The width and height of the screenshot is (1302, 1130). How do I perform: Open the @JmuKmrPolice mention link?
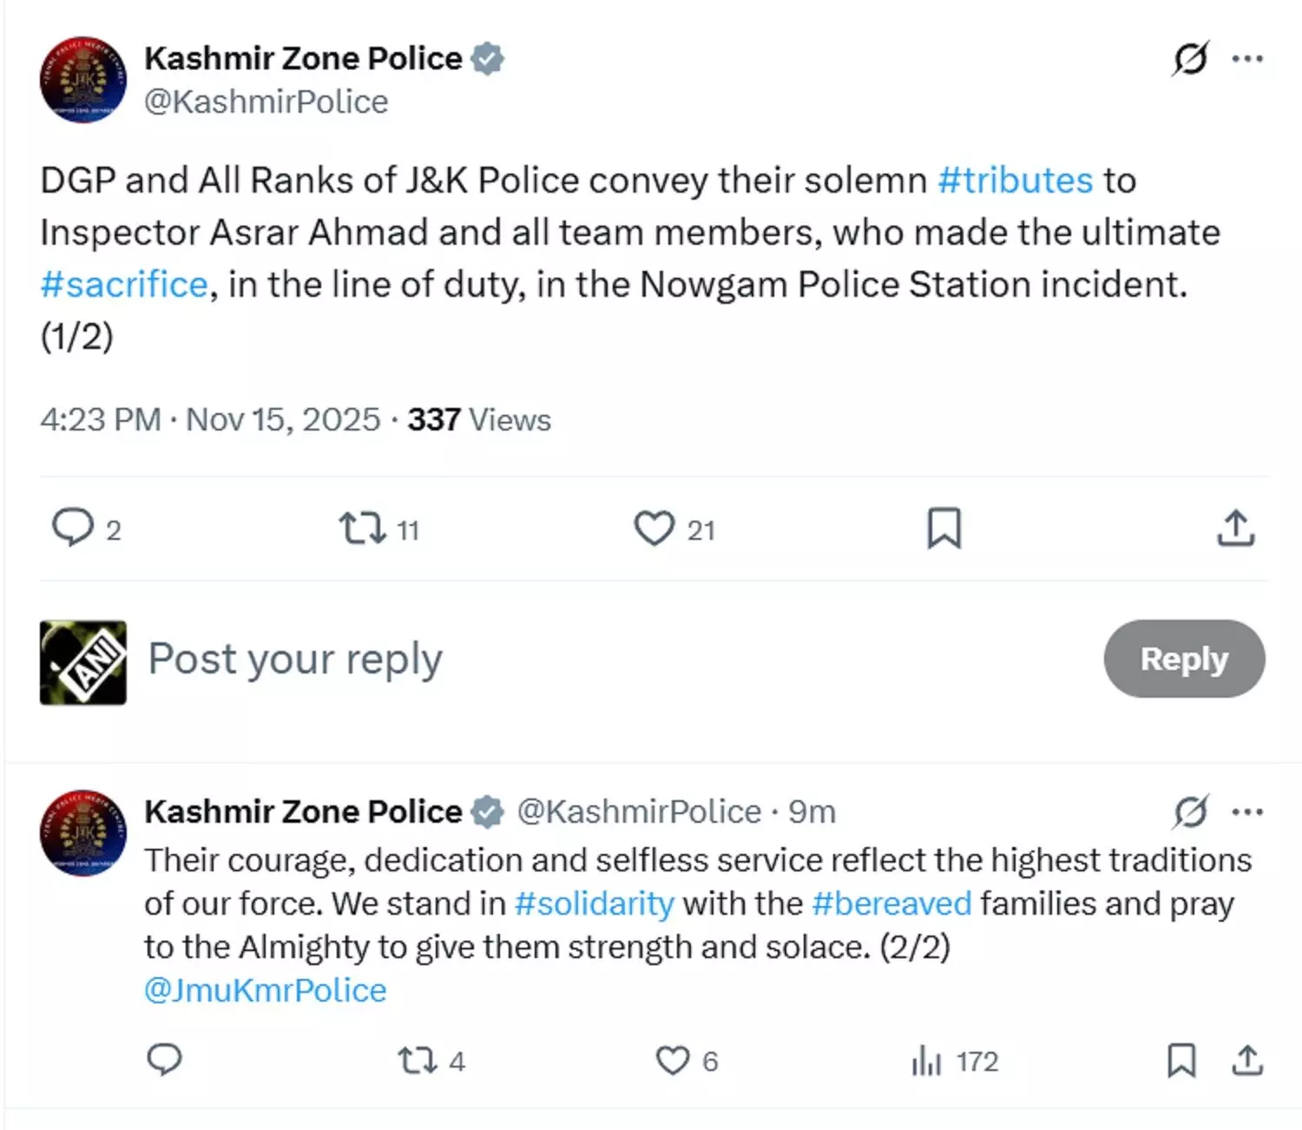point(265,990)
